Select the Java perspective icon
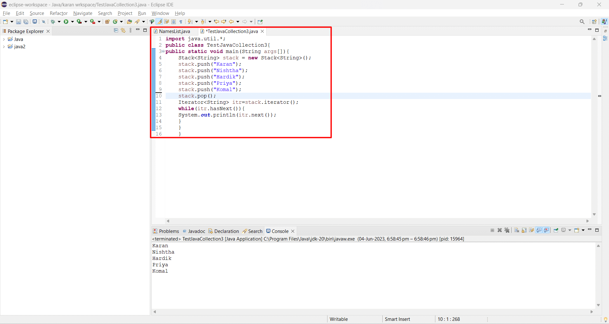 [604, 22]
